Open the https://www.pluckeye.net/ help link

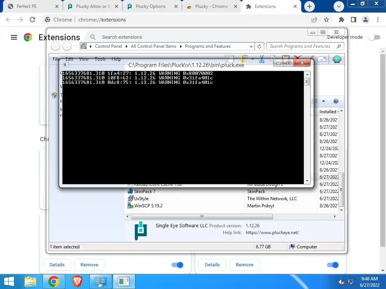click(272, 233)
